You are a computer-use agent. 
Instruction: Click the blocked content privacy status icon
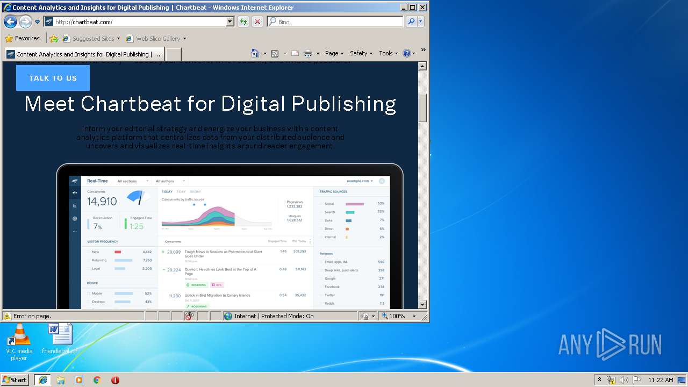(189, 316)
